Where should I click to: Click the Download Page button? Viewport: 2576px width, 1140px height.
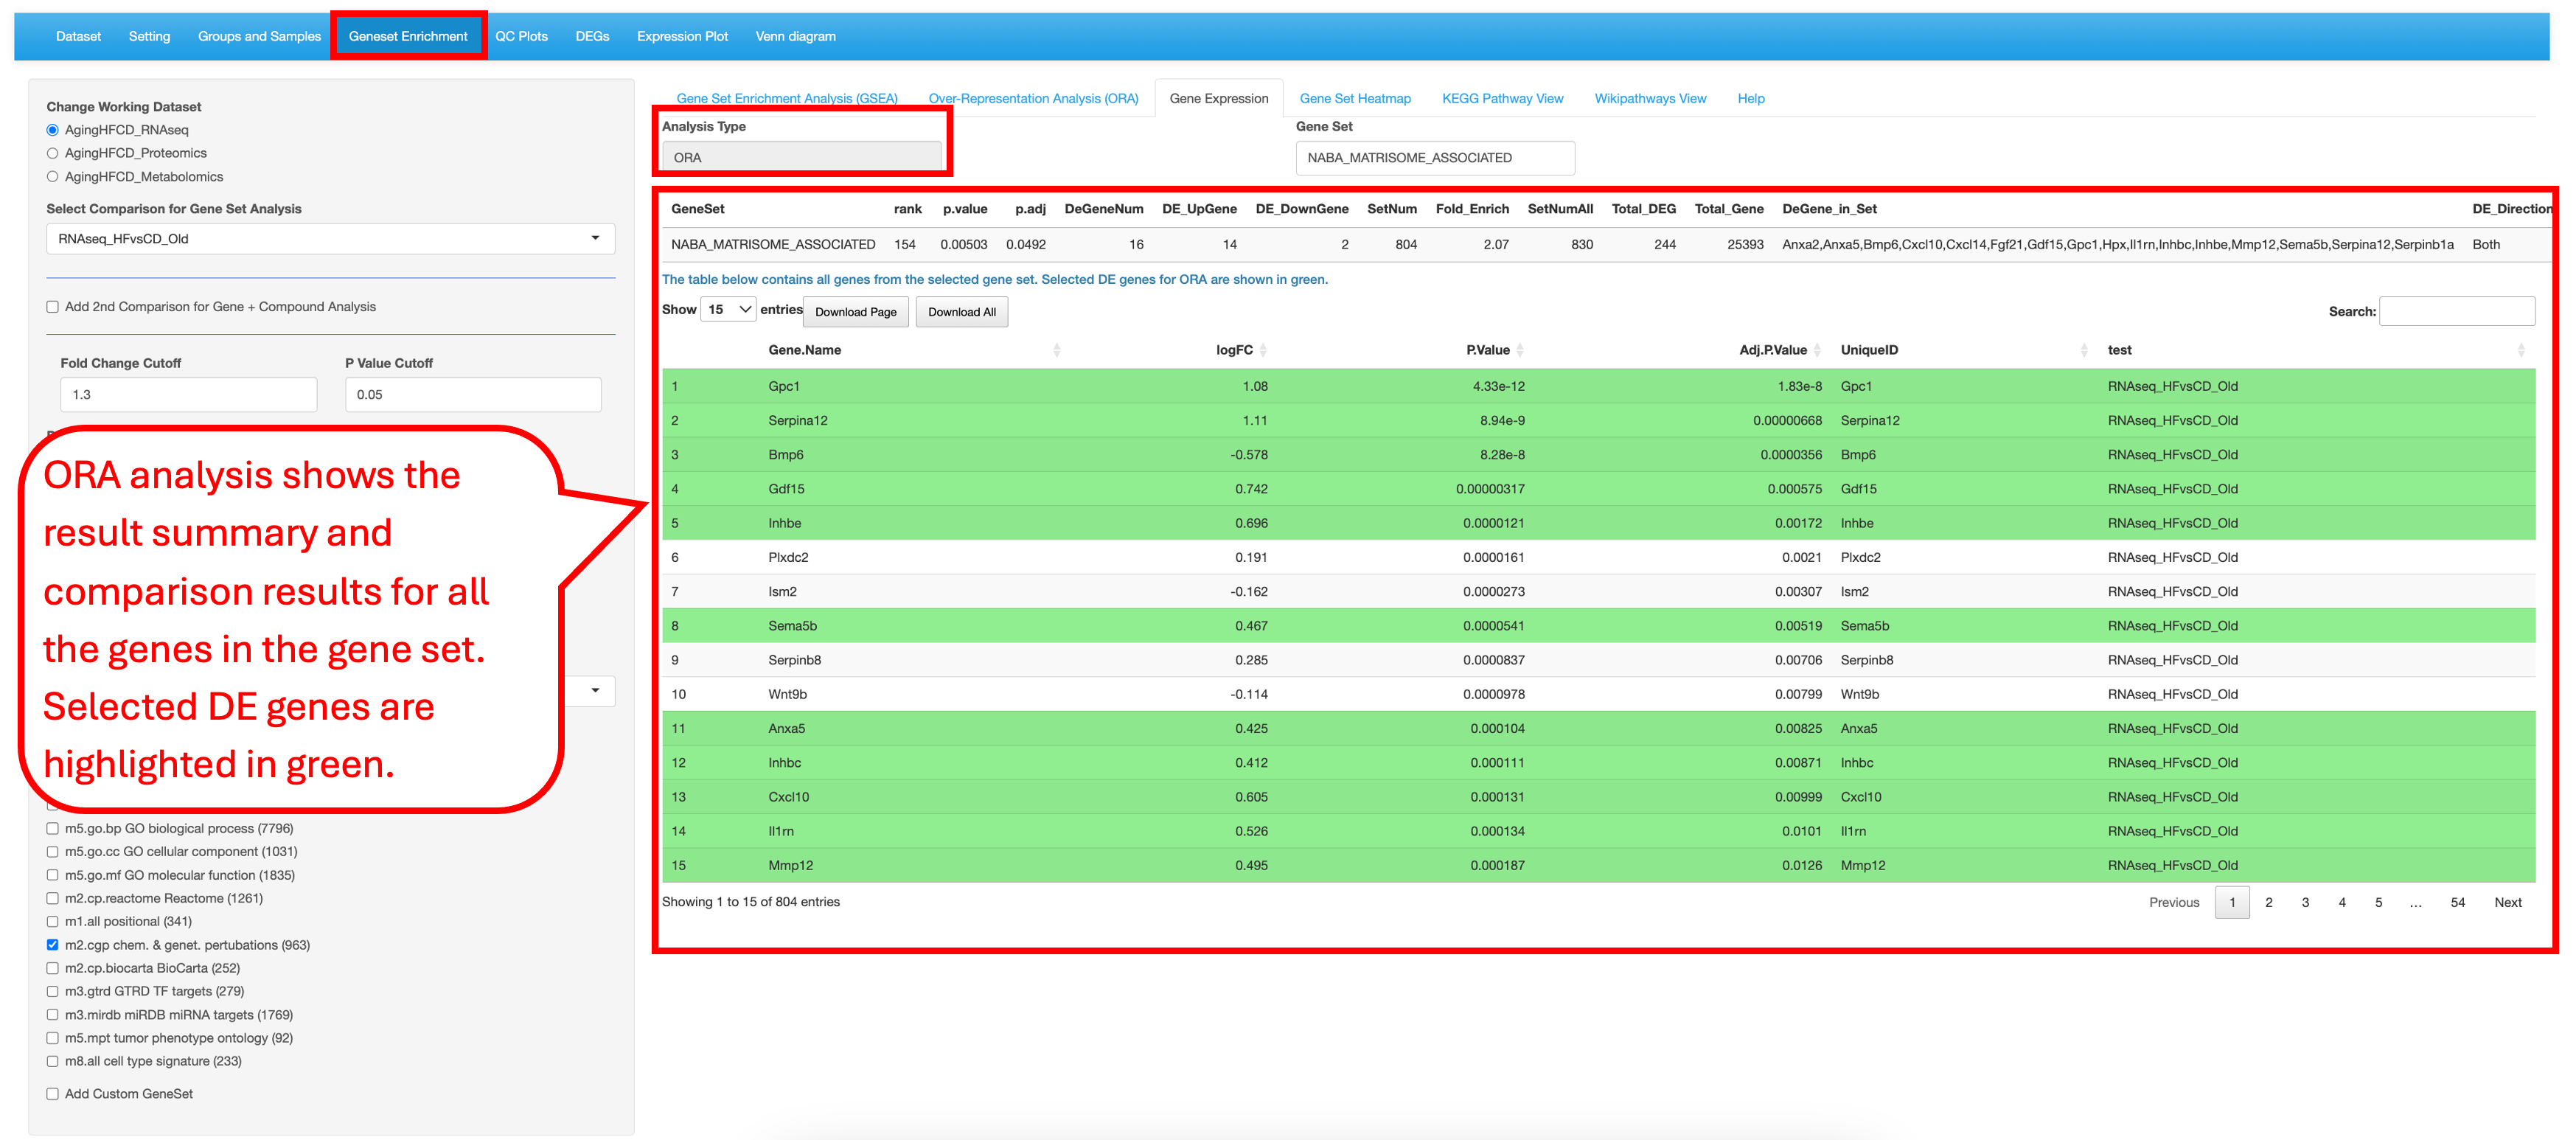pyautogui.click(x=855, y=312)
